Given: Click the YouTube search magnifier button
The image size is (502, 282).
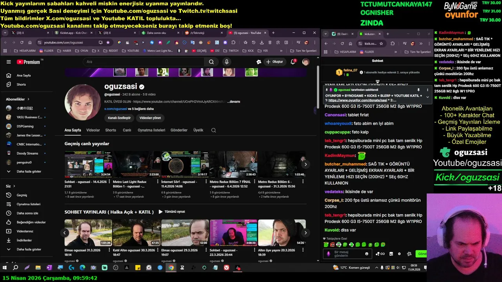Looking at the screenshot, I should [211, 61].
